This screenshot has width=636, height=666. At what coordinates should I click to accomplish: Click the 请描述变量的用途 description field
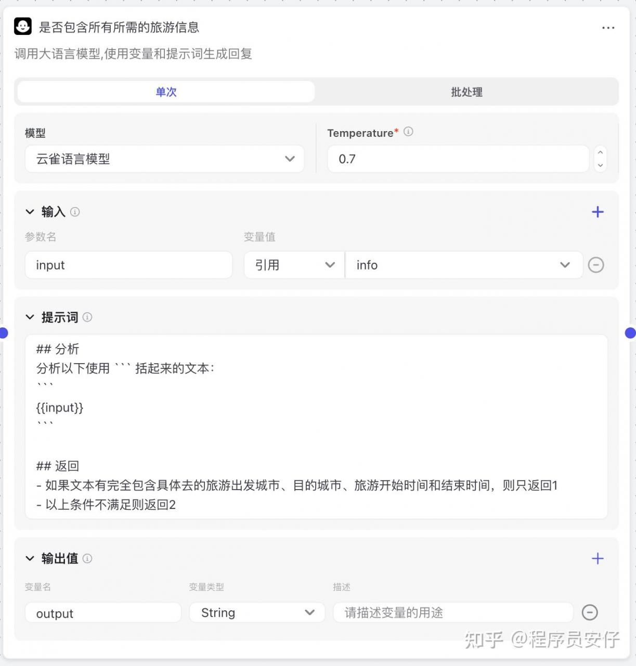453,612
